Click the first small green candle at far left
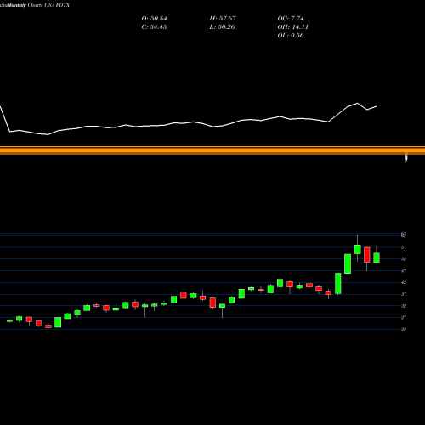The width and height of the screenshot is (425, 425). [9, 320]
